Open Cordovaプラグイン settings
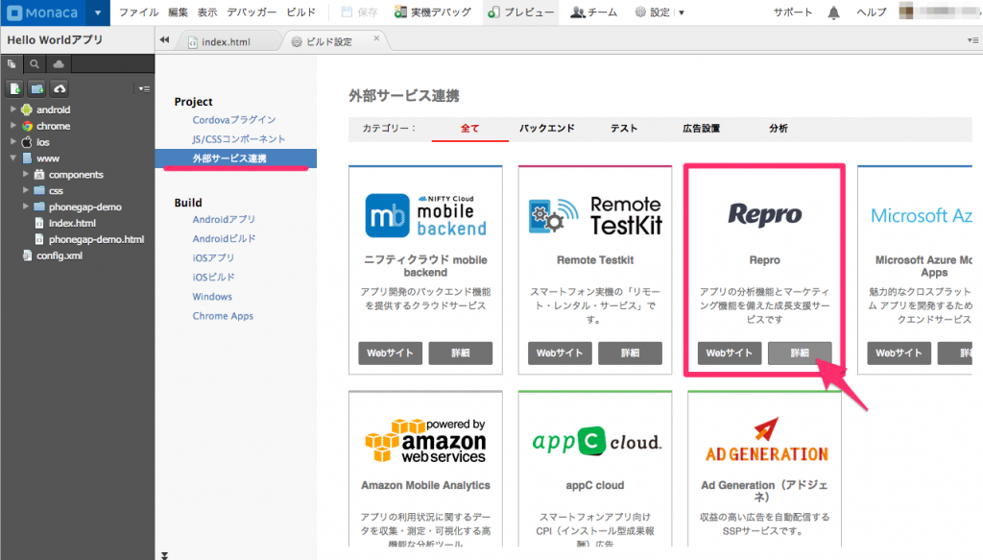This screenshot has width=983, height=560. 234,119
